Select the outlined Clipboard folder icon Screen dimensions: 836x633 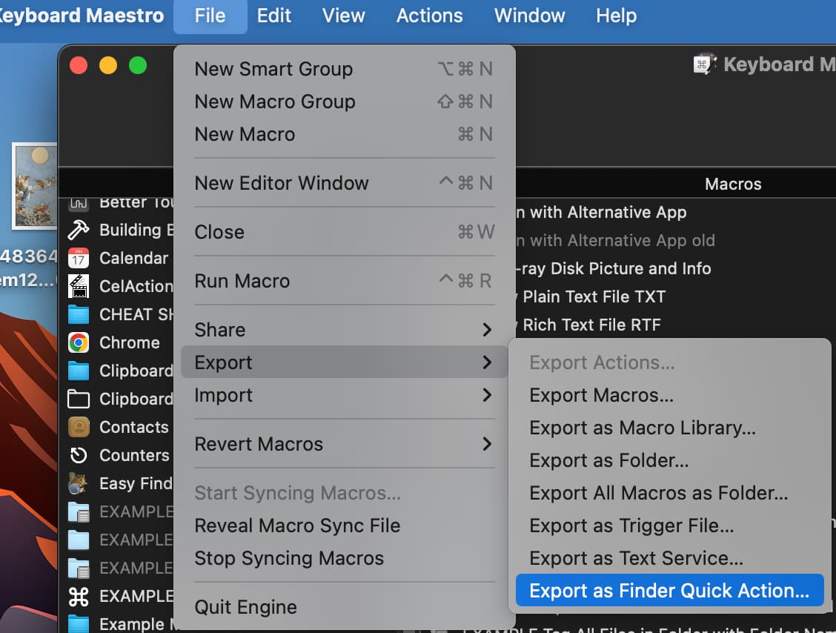coord(79,399)
